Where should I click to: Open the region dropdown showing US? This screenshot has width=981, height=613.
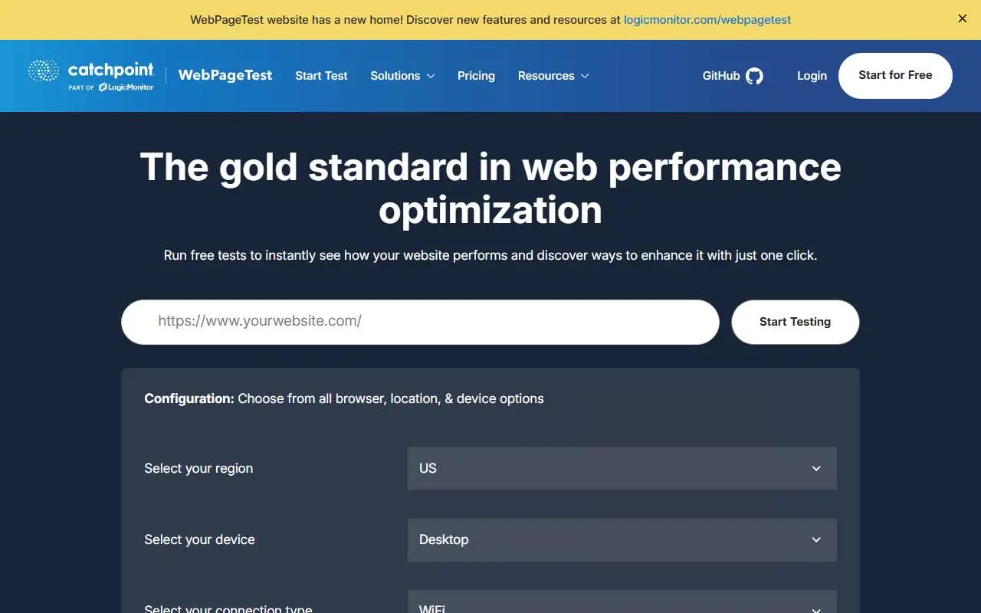(622, 468)
